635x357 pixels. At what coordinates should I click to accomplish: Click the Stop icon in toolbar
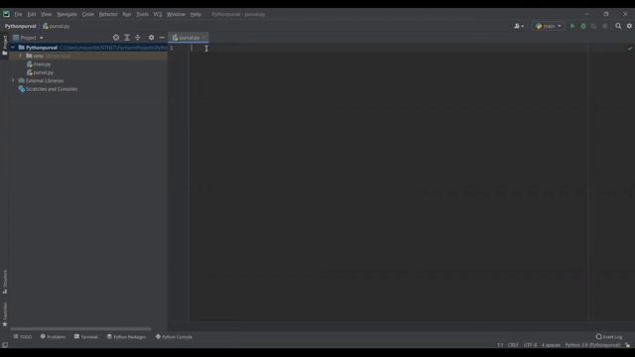click(605, 27)
